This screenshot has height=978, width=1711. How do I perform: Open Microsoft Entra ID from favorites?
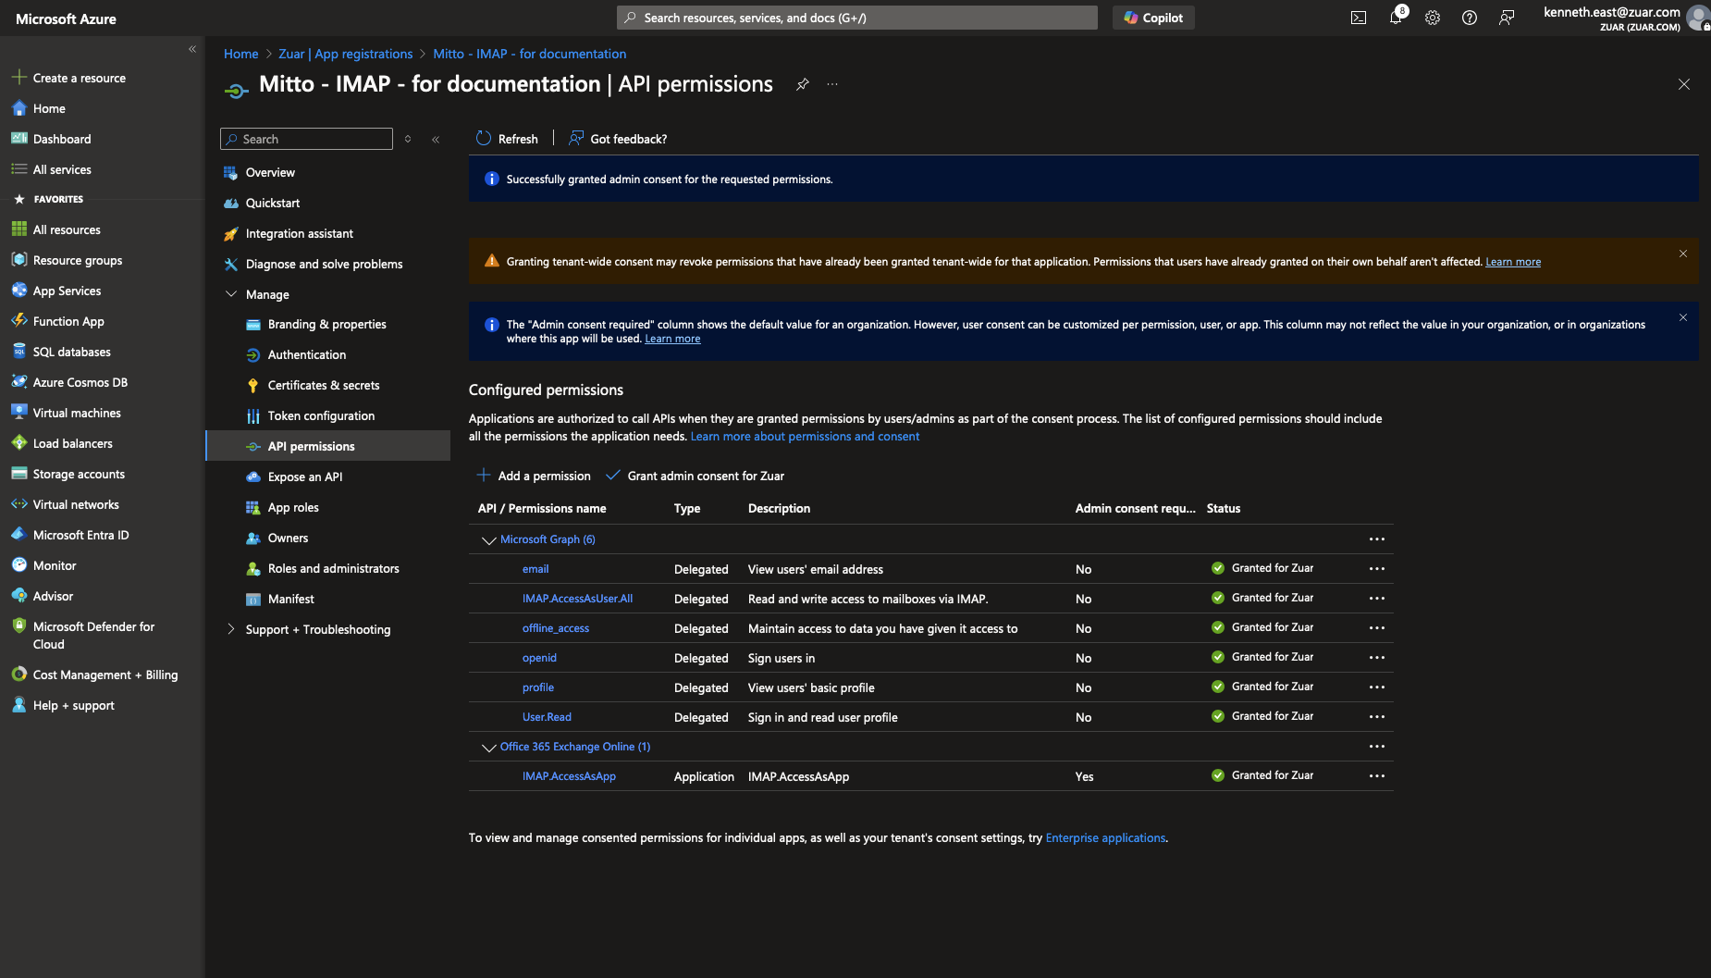(80, 535)
